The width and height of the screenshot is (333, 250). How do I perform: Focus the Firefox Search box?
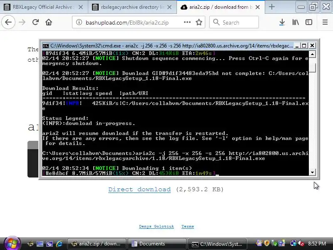coord(234,22)
